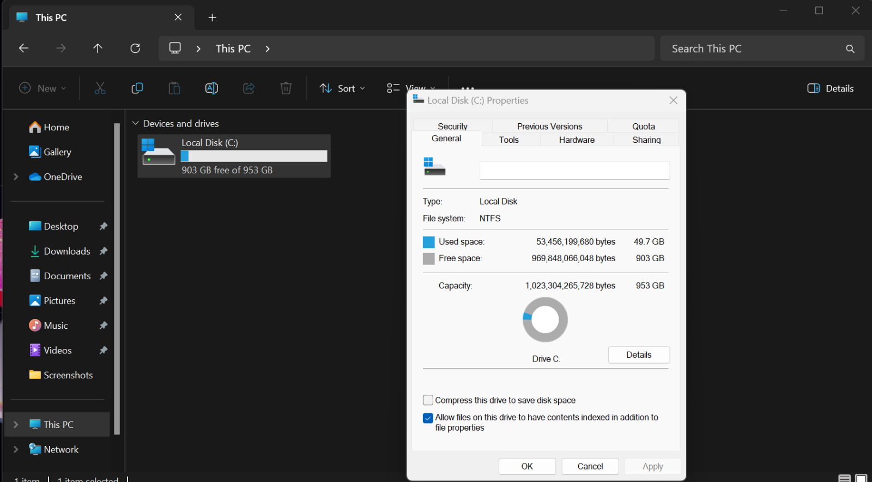The width and height of the screenshot is (872, 482).
Task: Click the gray Free space swatch
Action: tap(428, 258)
